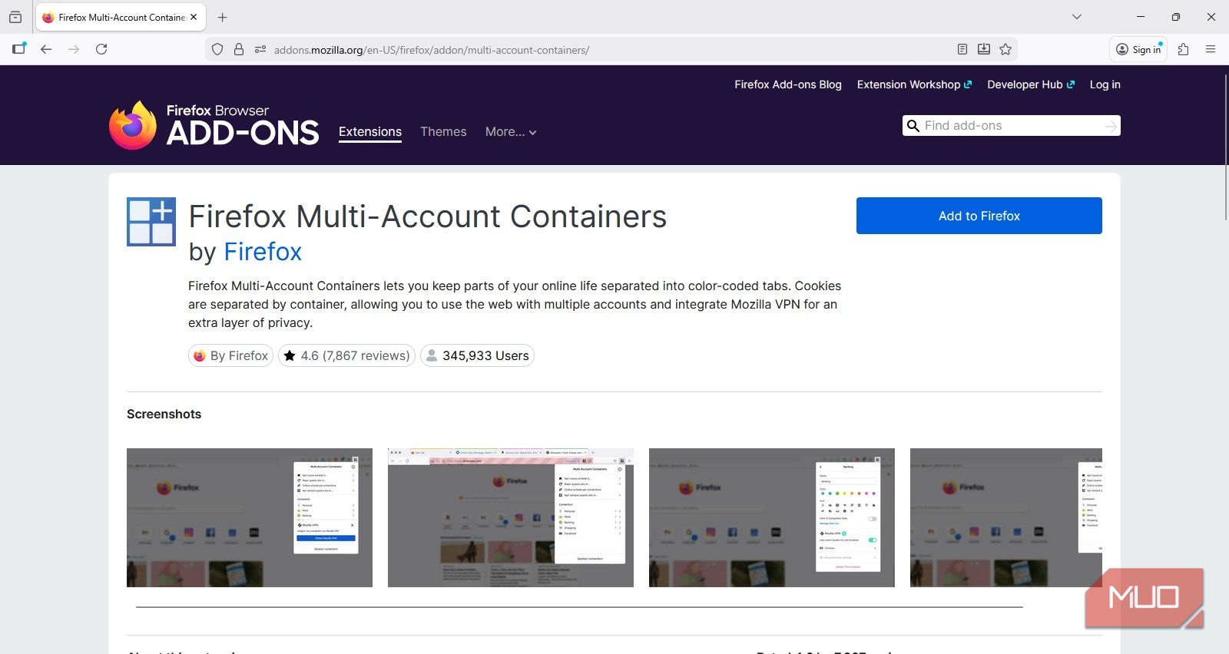The image size is (1229, 654).
Task: Select the Extensions navigation tab
Action: point(370,132)
